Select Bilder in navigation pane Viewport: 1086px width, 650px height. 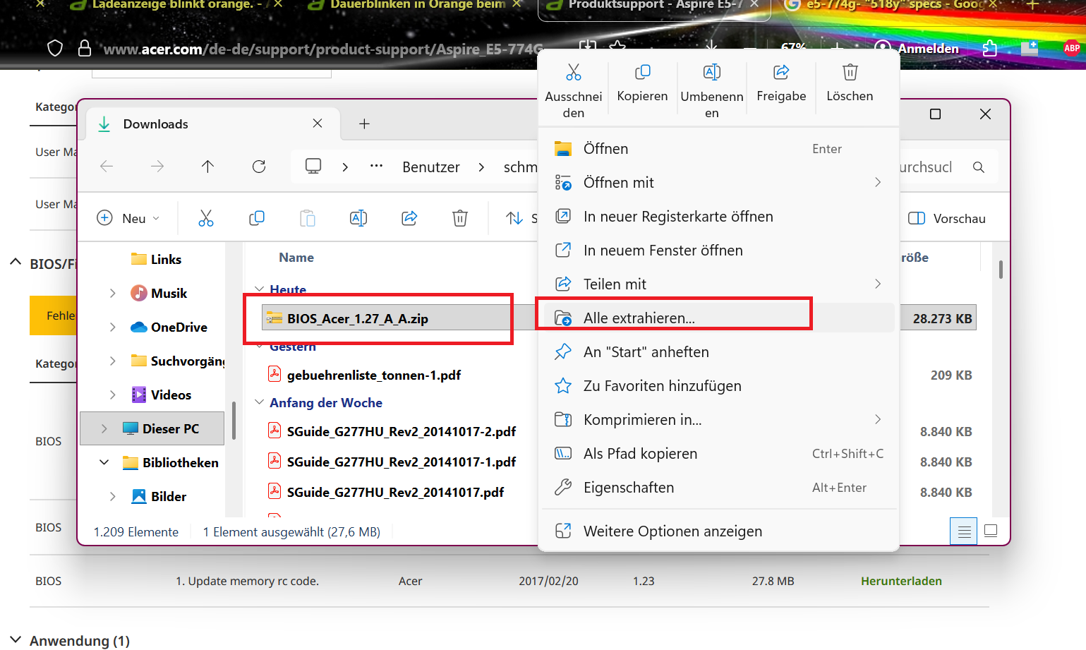[169, 497]
